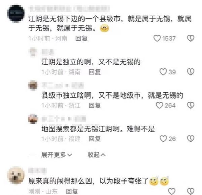Like the 湖南 reply with 39 likes
Screen dimensions: 202x195
[x=163, y=72]
